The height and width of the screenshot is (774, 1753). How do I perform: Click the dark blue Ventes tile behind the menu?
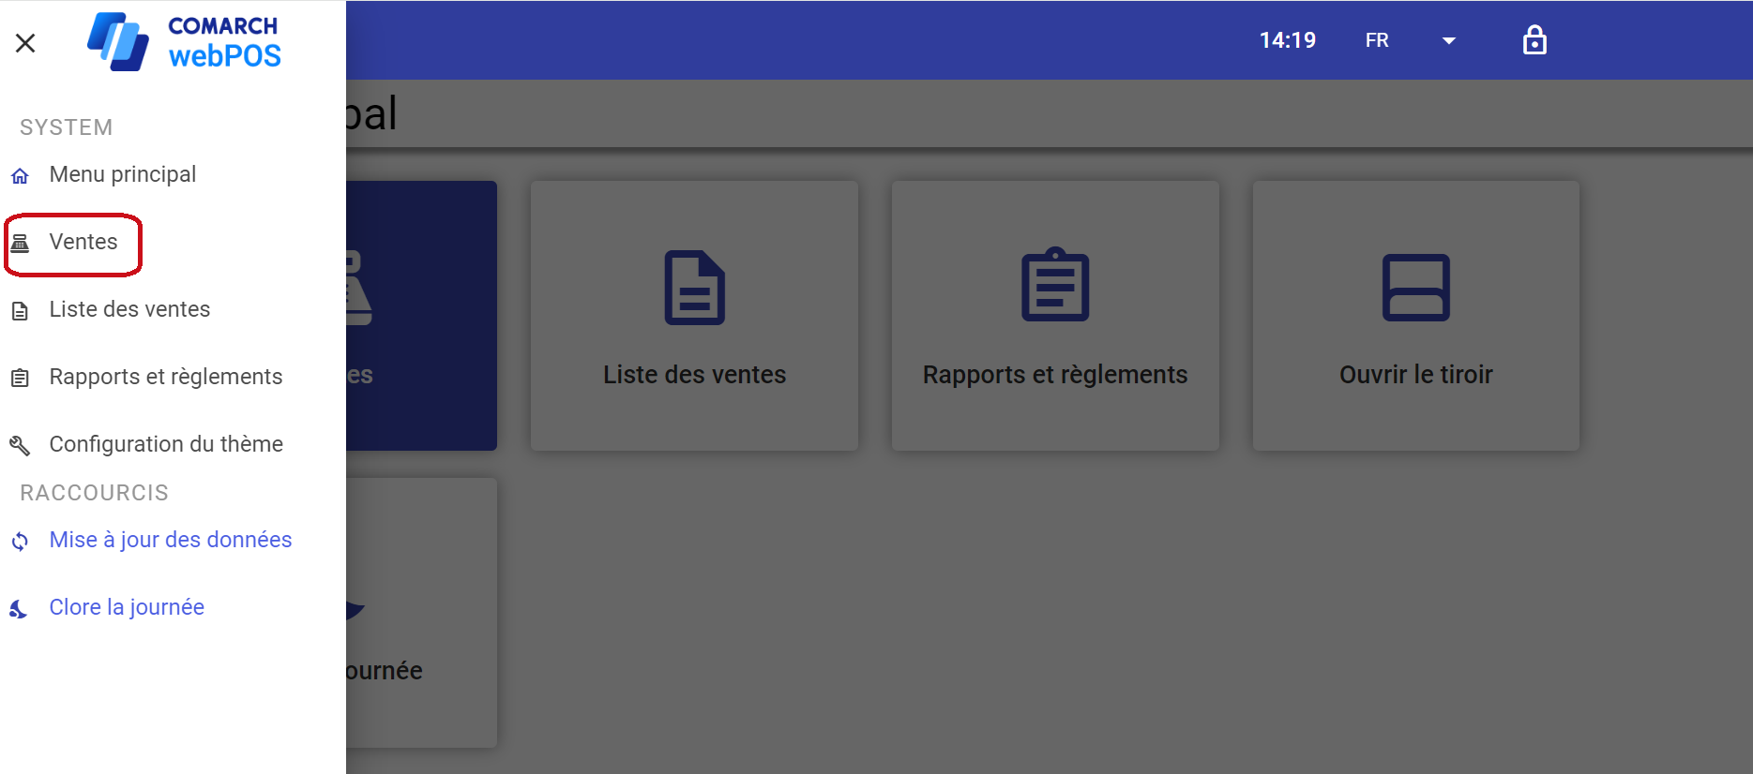coord(421,316)
